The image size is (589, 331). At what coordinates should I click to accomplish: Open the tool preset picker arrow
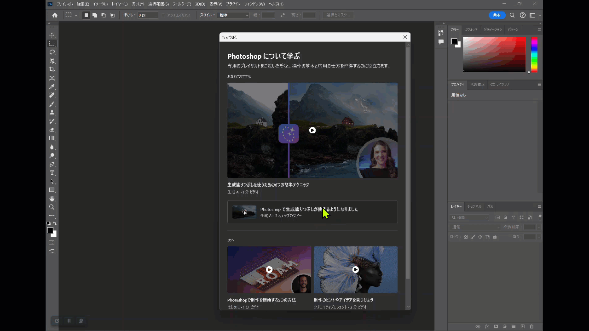76,15
